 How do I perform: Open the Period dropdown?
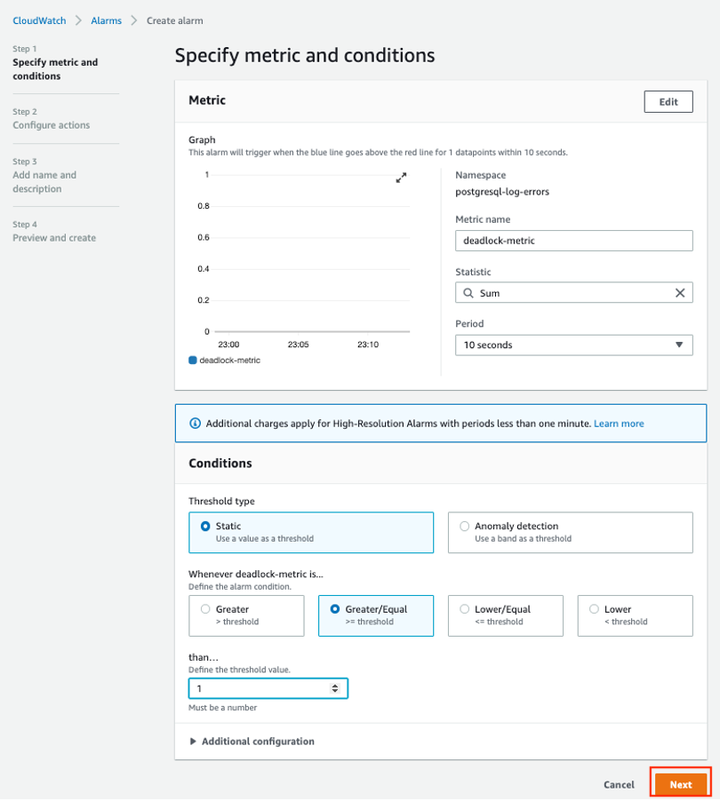[x=573, y=345]
